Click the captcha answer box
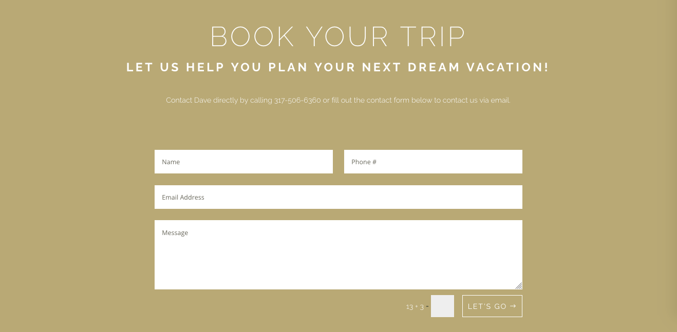The image size is (677, 332). [x=442, y=306]
